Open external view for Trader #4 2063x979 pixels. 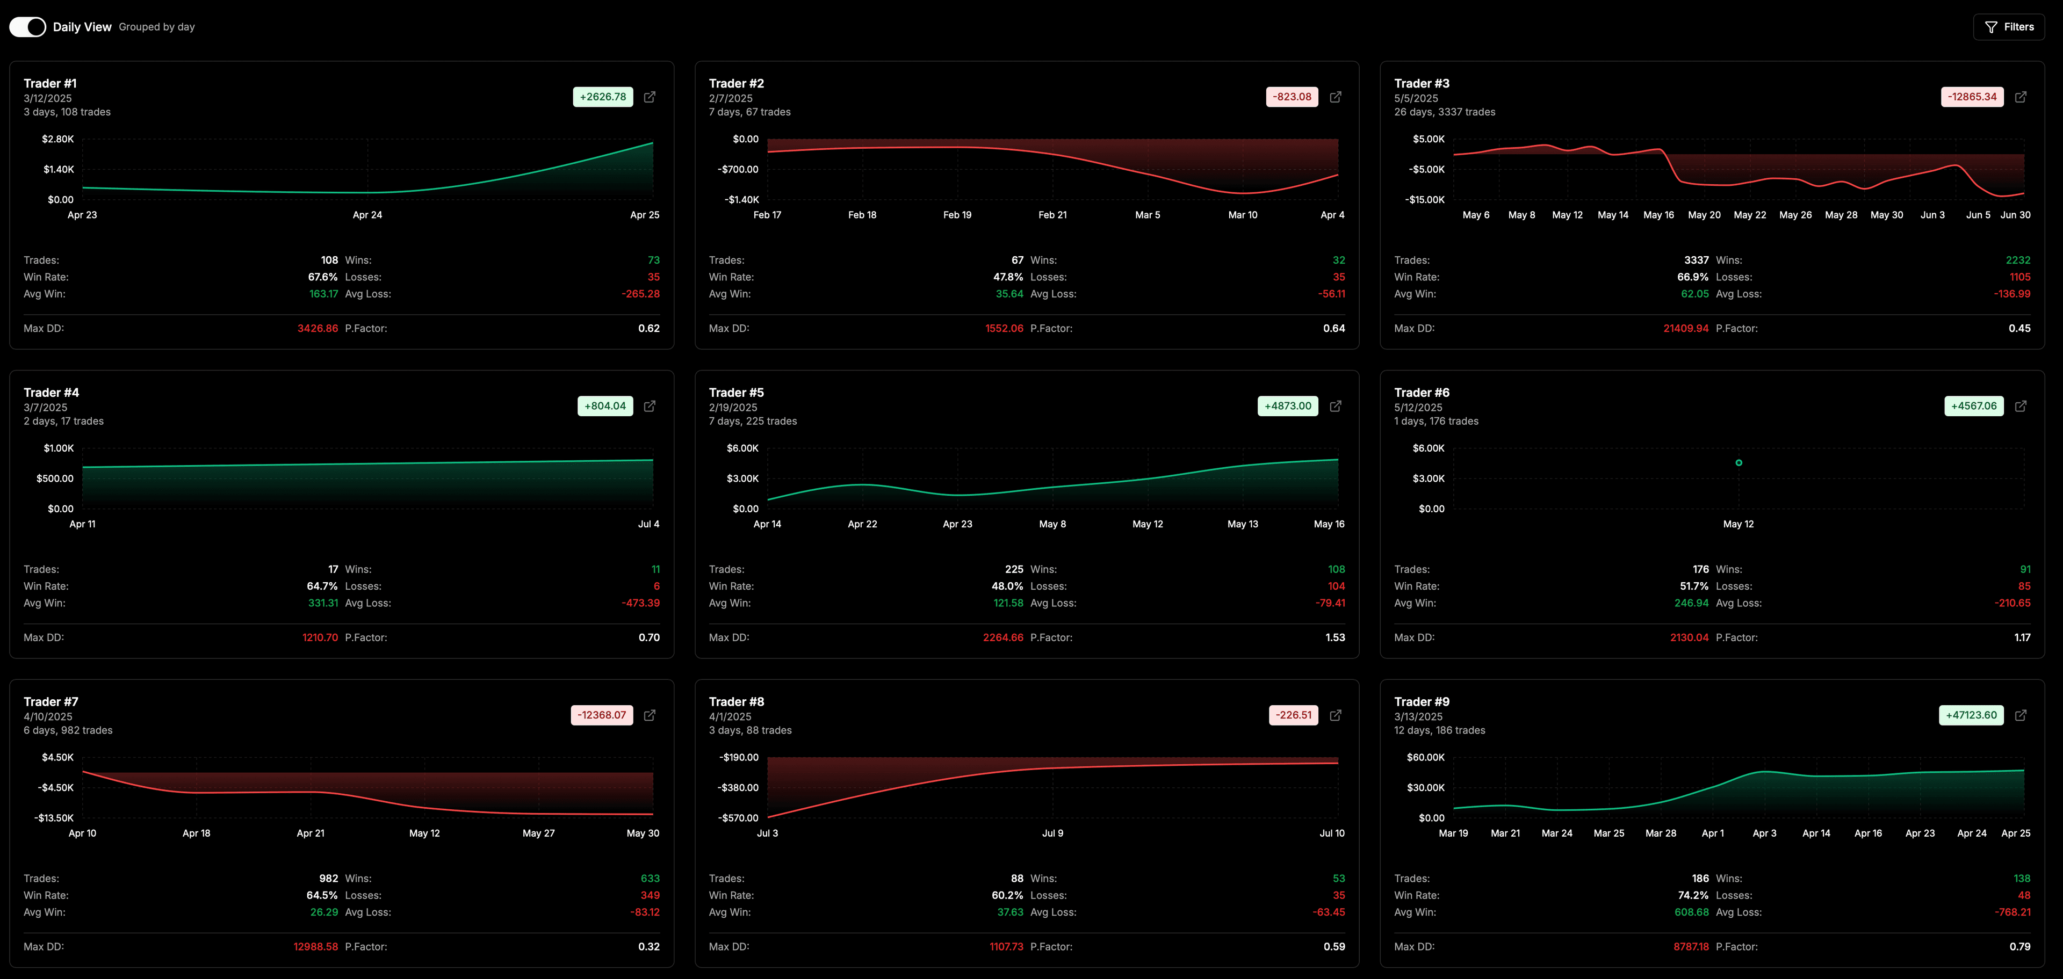650,406
